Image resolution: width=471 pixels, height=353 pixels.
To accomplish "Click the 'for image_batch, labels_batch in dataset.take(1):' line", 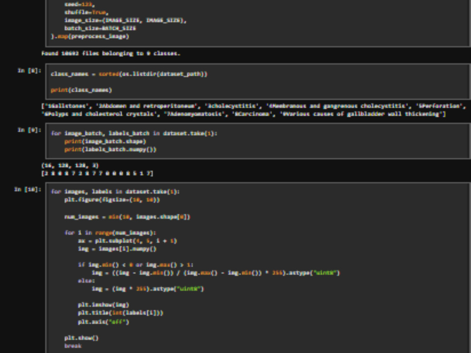I will coord(134,133).
